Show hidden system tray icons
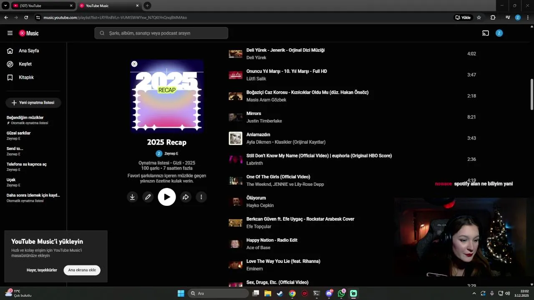 (474, 293)
